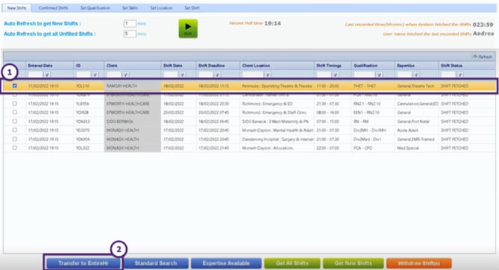The height and width of the screenshot is (270, 499).
Task: Open the Set Qualification tab
Action: point(95,8)
